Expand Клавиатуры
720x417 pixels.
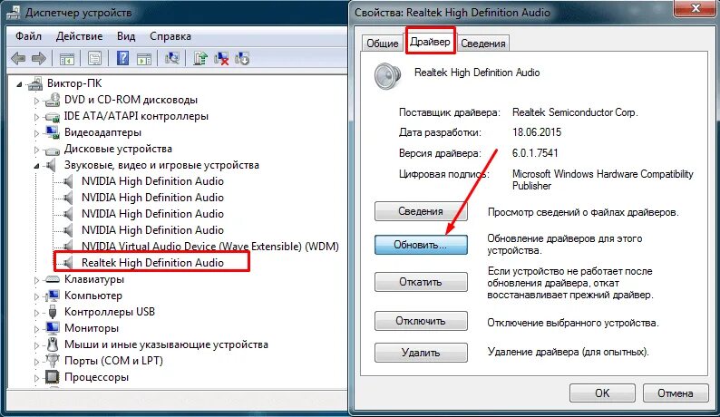(x=37, y=280)
